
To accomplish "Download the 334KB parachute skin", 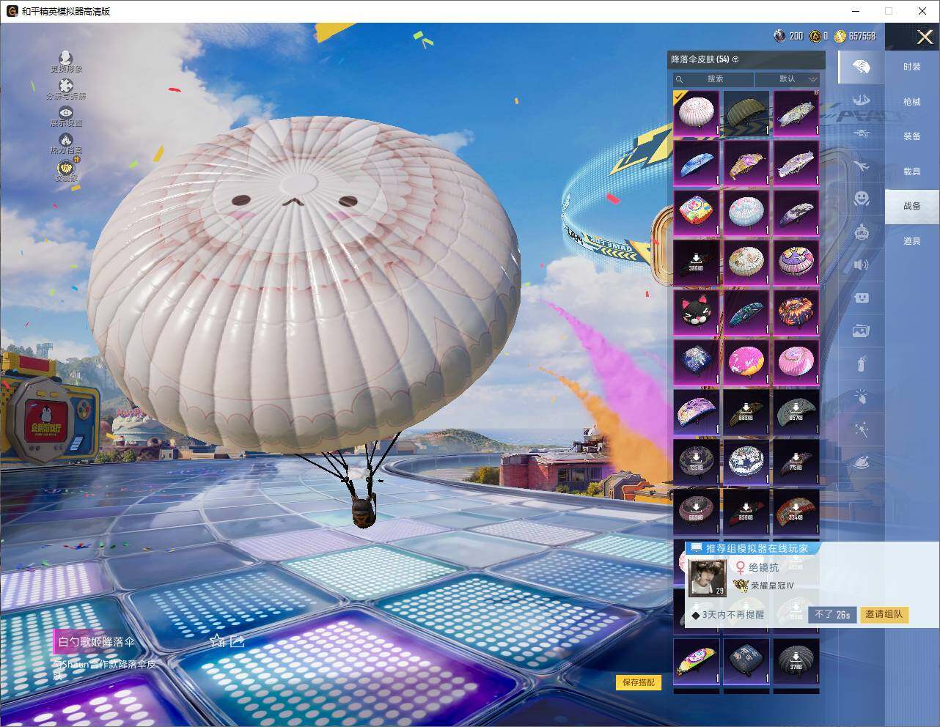I will pos(796,511).
